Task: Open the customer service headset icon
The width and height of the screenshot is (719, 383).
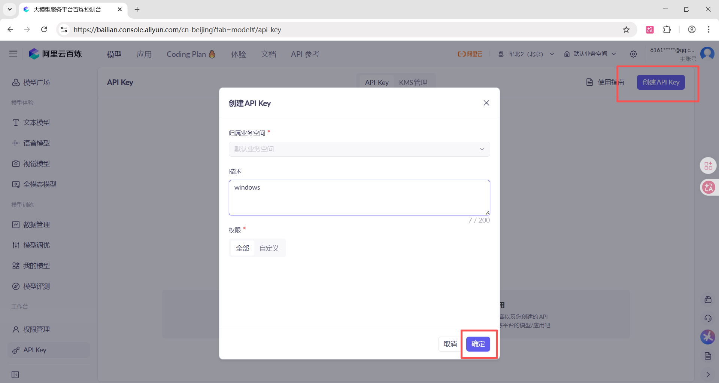Action: pos(708,318)
